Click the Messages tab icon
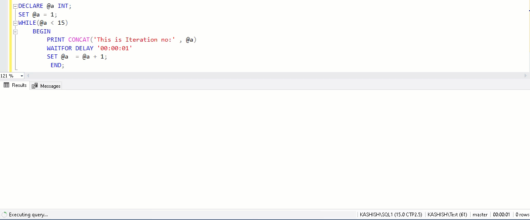The height and width of the screenshot is (220, 530). click(35, 86)
